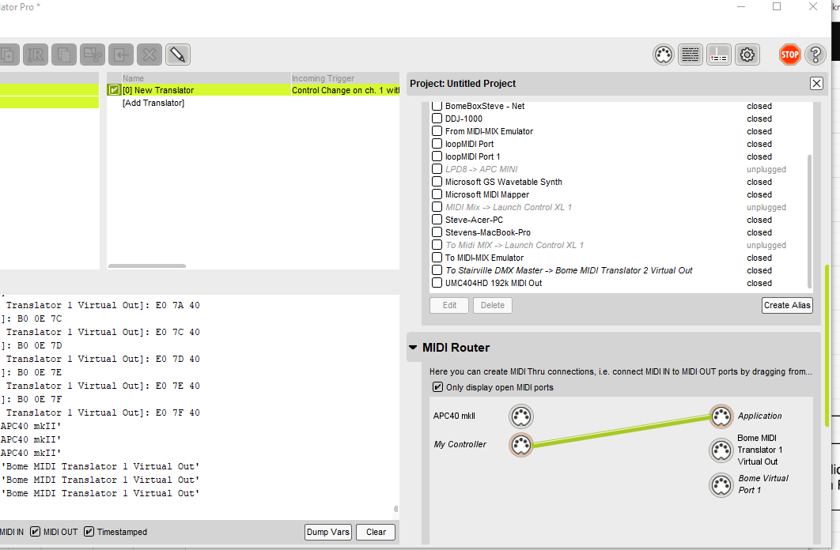
Task: Click the lined list toolbar icon
Action: (691, 55)
